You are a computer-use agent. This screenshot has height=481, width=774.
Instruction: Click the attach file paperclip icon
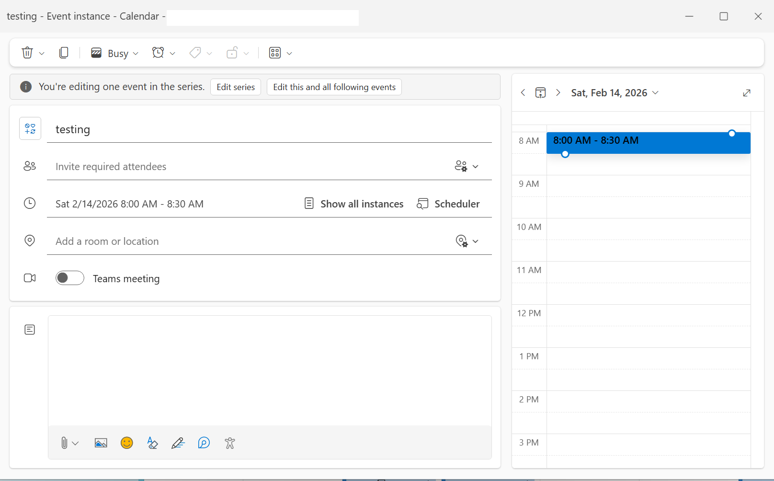pyautogui.click(x=64, y=443)
